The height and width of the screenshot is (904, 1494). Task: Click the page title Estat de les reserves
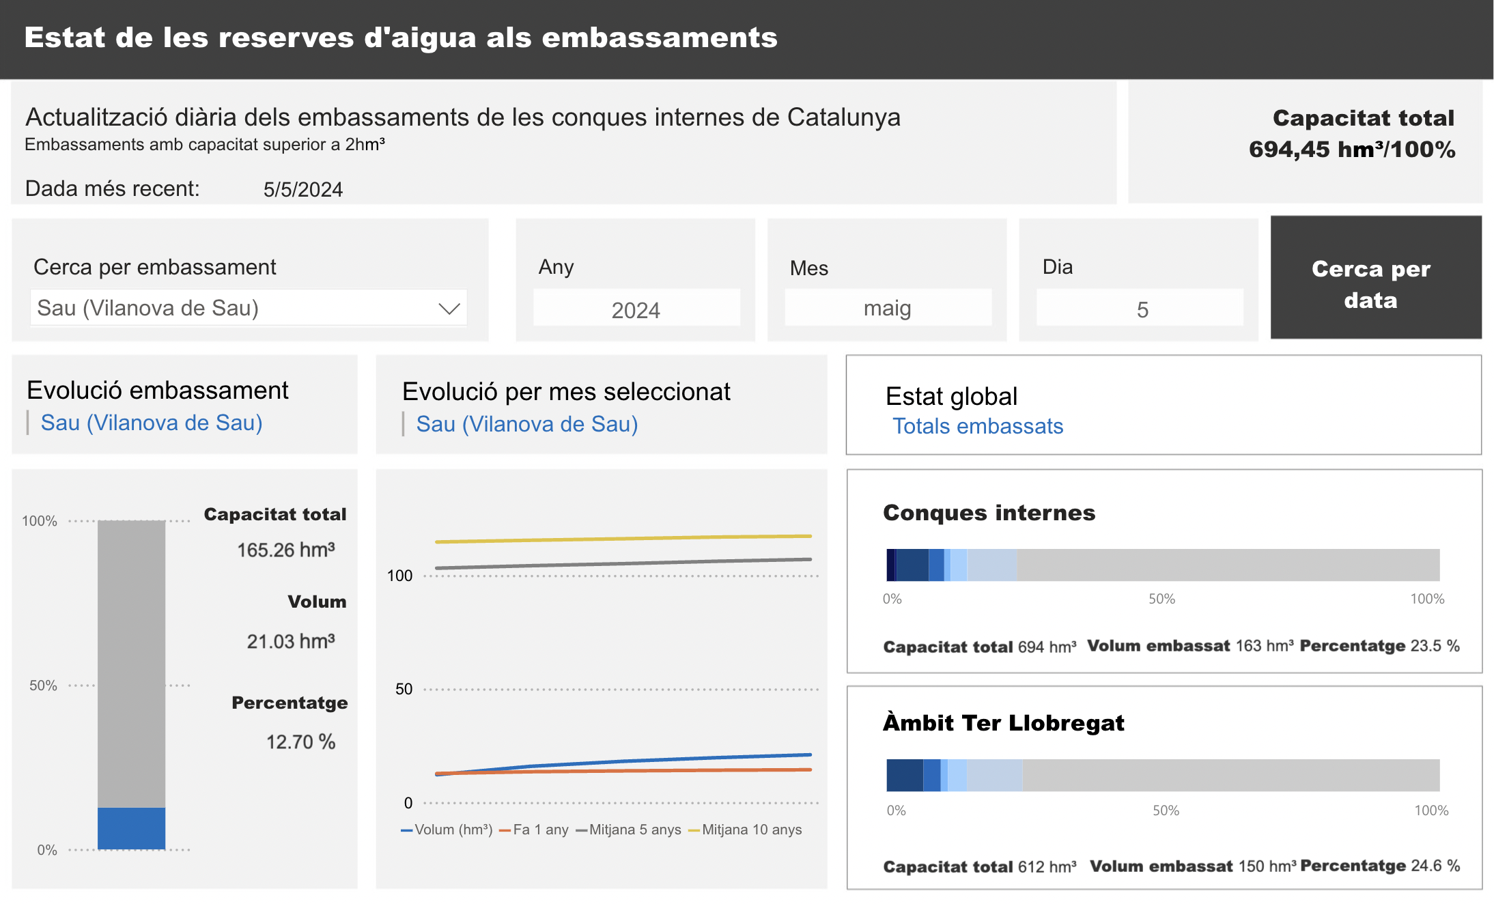[401, 38]
